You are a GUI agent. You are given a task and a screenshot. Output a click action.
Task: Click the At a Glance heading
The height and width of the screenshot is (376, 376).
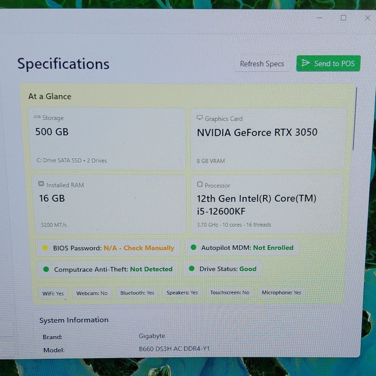50,96
